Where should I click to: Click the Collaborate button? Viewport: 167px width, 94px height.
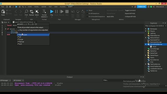(141, 7)
